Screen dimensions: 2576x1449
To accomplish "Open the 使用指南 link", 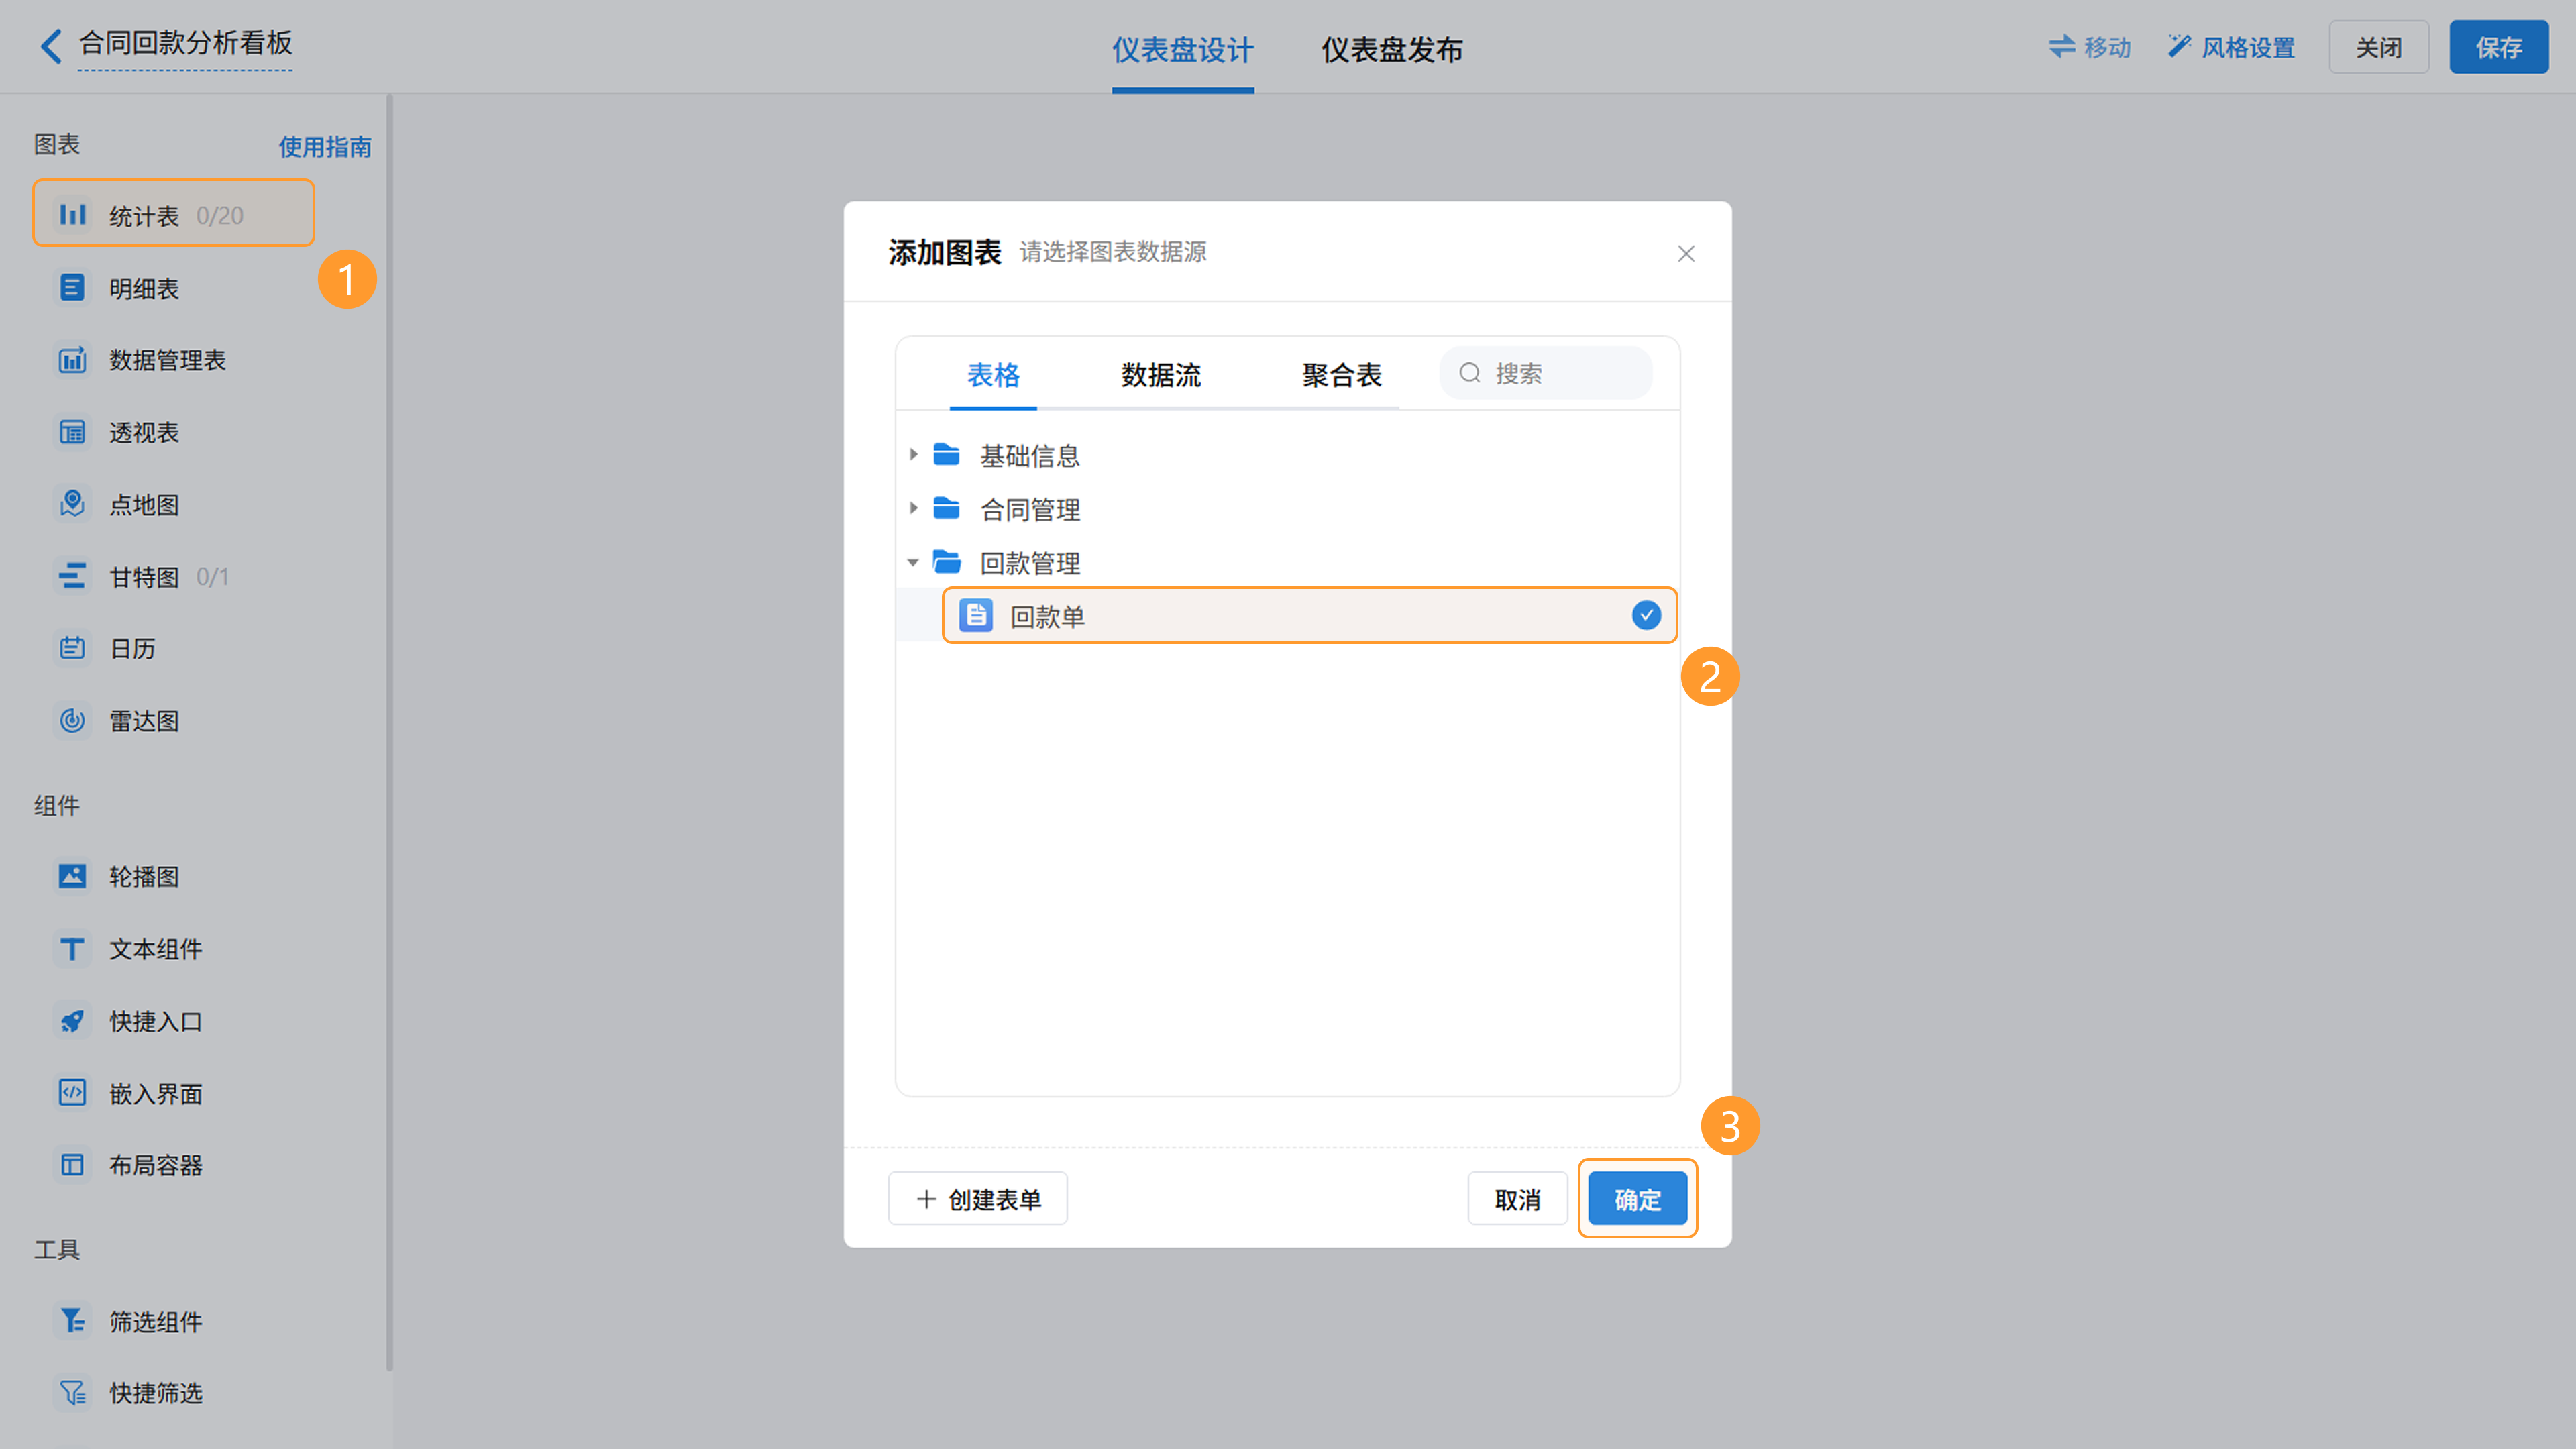I will click(325, 147).
